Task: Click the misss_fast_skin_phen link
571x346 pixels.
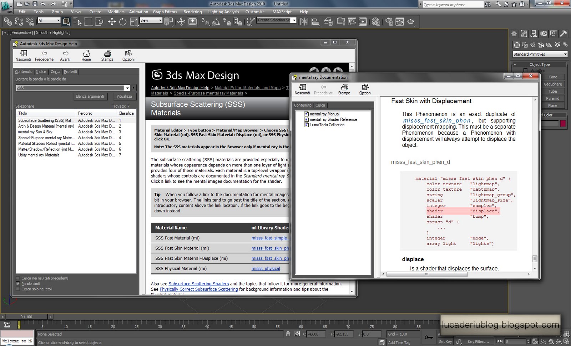Action: point(436,121)
